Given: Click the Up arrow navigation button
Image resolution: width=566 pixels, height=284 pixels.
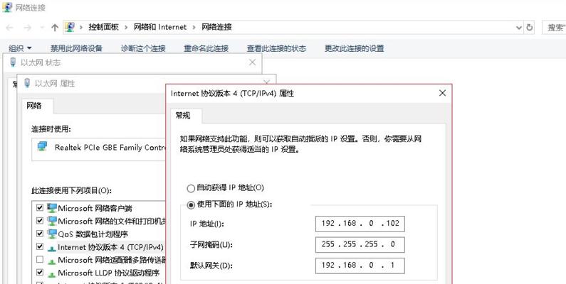Looking at the screenshot, I should [x=55, y=28].
